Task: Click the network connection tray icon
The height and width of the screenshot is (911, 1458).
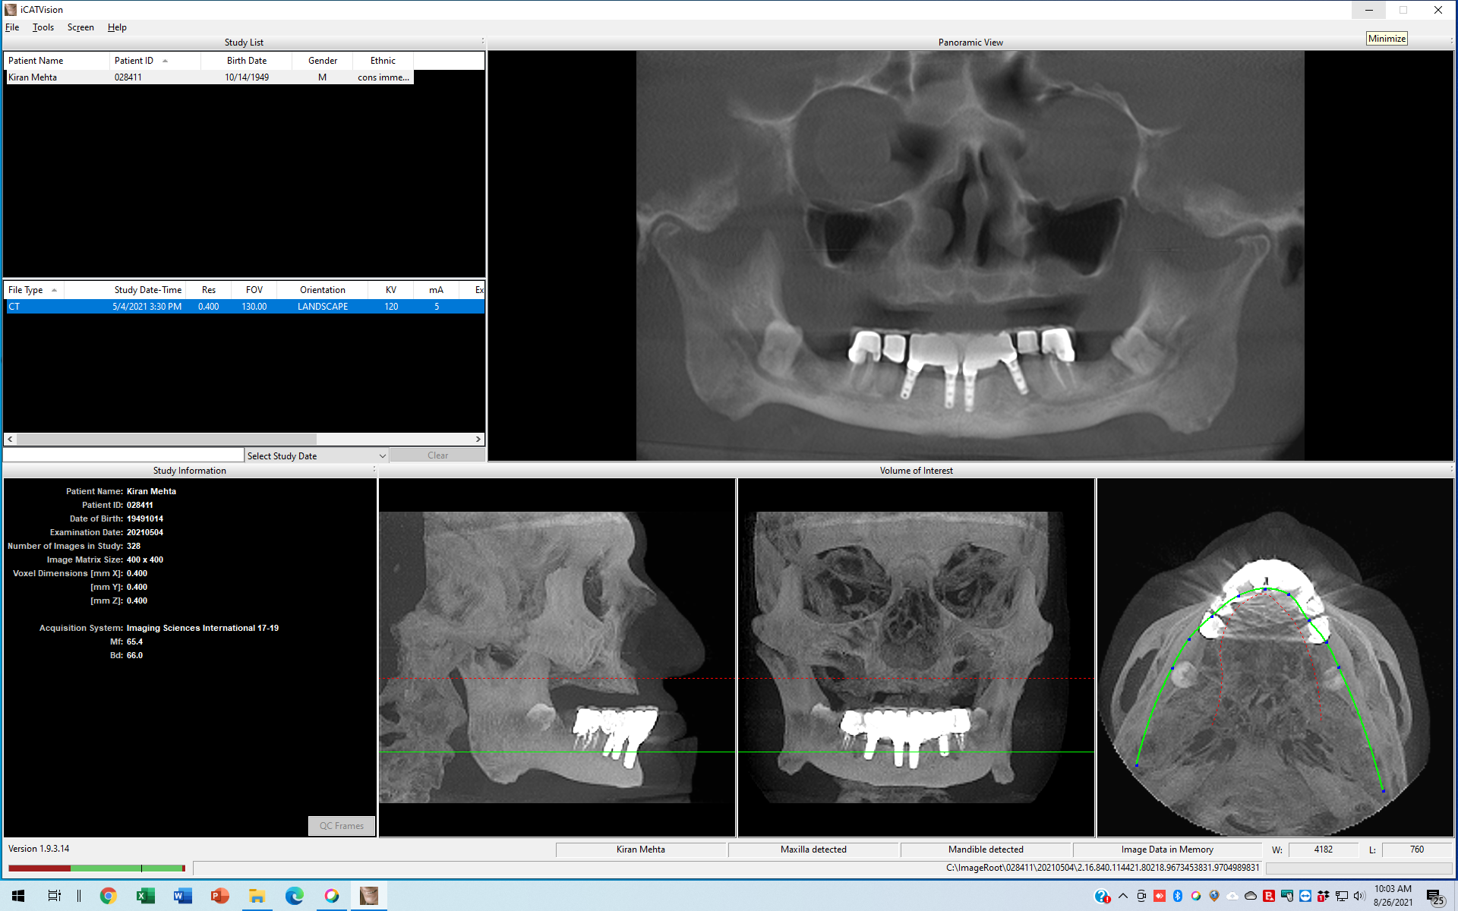Action: pos(1342,896)
